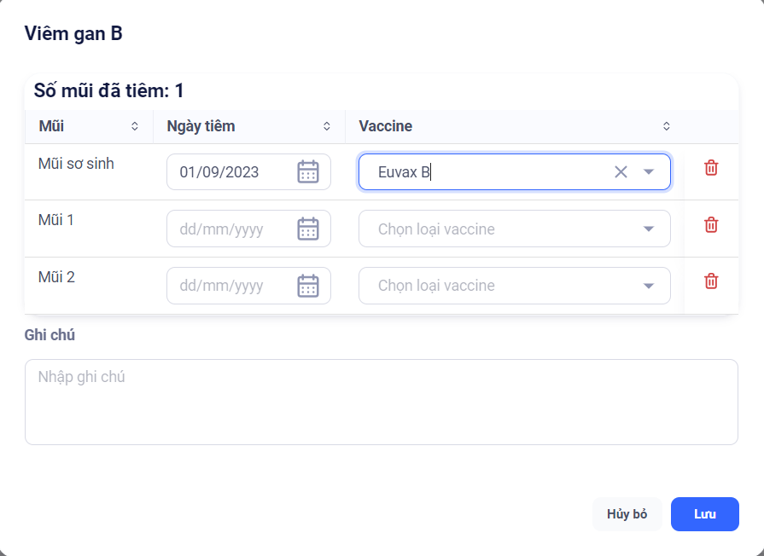Screen dimensions: 764x556
Task: Click the Lưu save button
Action: (704, 514)
